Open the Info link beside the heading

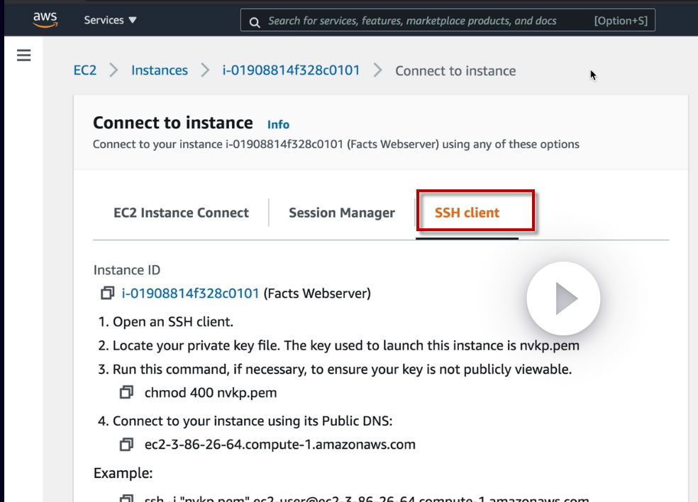click(x=278, y=125)
